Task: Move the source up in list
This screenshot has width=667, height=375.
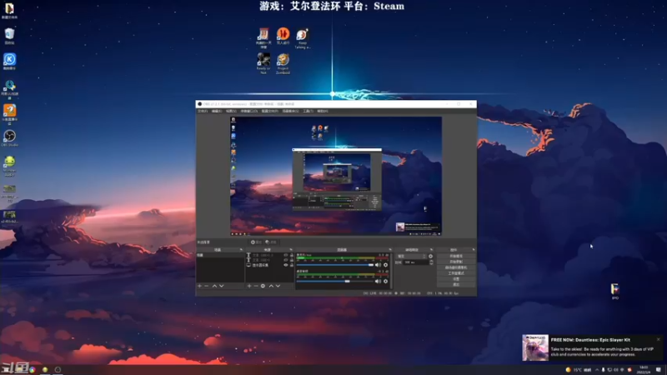Action: pyautogui.click(x=271, y=286)
